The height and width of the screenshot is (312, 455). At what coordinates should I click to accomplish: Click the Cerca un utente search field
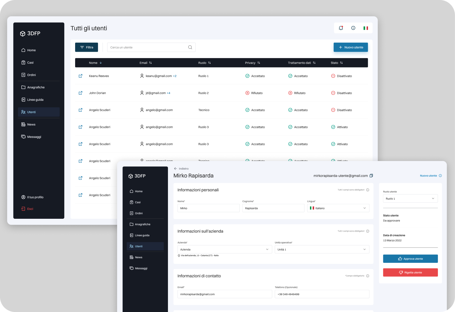pyautogui.click(x=151, y=47)
